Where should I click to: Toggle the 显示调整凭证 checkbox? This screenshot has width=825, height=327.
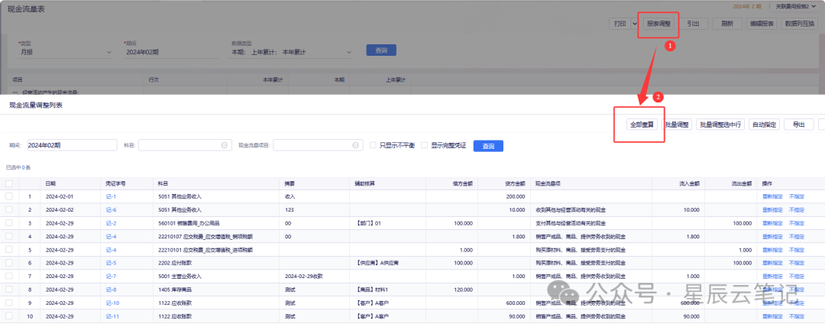point(424,145)
